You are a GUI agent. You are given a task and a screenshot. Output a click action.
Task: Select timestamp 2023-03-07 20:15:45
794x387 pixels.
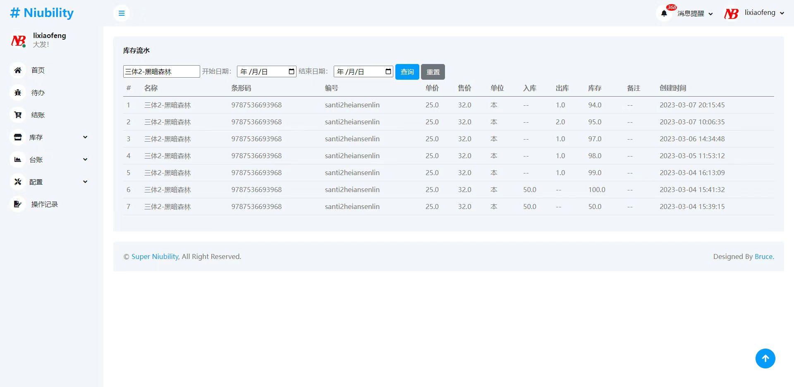point(692,105)
